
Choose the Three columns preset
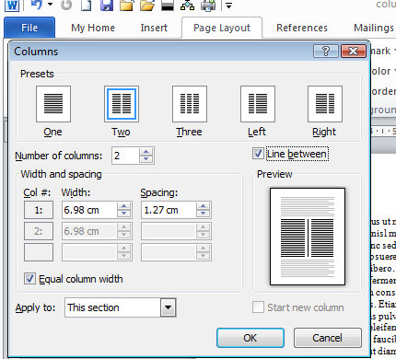pos(190,104)
